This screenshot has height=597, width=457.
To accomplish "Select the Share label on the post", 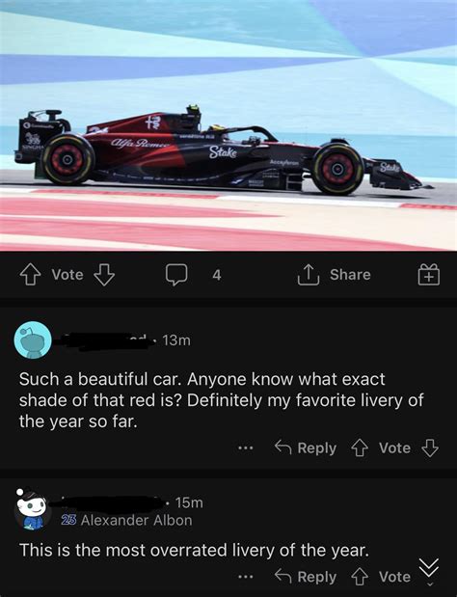I will 350,275.
